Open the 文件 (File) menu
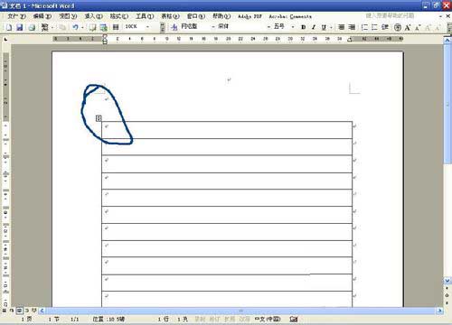The width and height of the screenshot is (452, 325). pos(16,16)
